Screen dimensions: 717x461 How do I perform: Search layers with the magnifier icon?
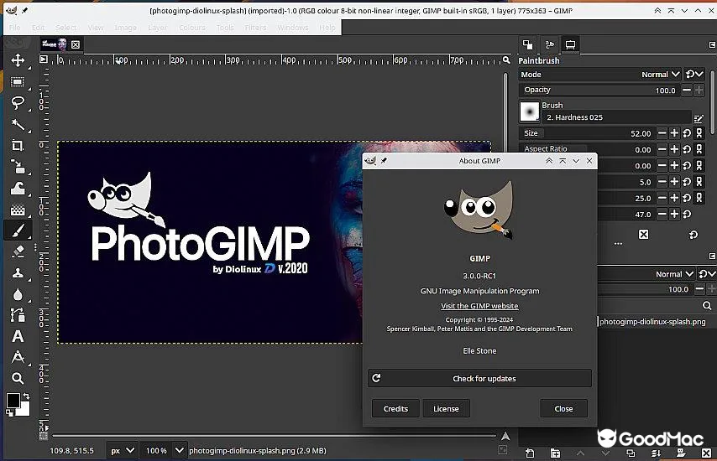click(707, 306)
